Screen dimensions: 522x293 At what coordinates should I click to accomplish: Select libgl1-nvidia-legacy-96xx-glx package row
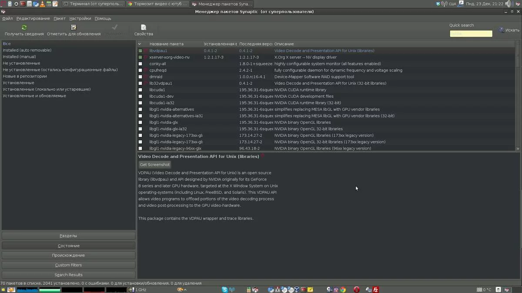[x=326, y=148]
